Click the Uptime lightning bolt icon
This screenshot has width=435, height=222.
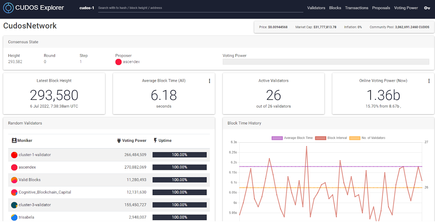[x=155, y=140]
